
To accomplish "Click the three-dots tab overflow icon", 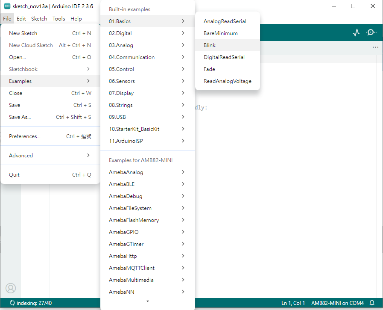I will pos(375,47).
